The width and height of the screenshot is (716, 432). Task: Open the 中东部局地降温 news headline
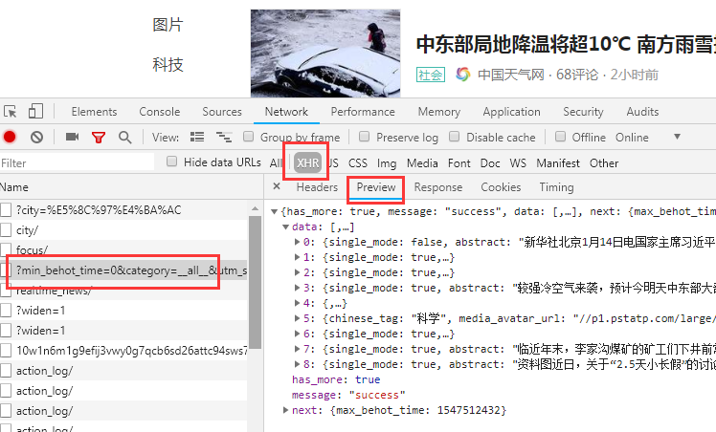(x=566, y=44)
